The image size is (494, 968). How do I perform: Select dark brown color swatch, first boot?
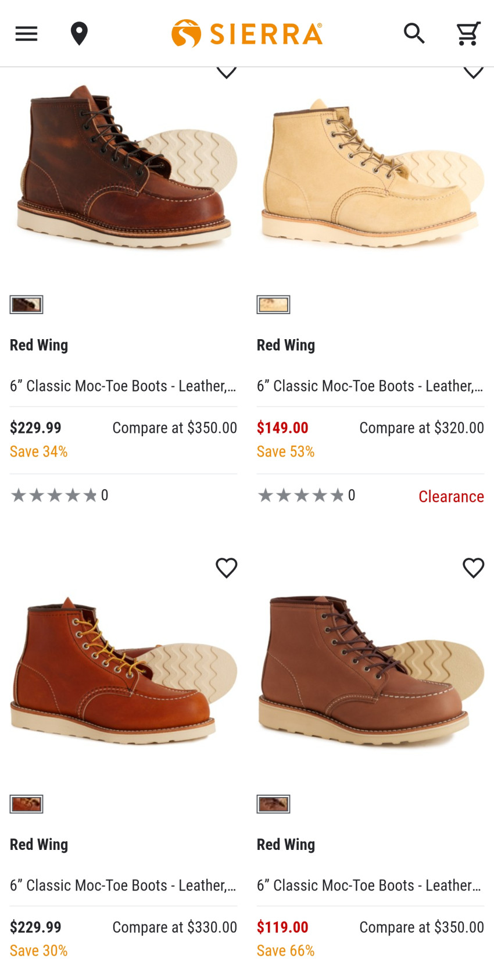[26, 304]
